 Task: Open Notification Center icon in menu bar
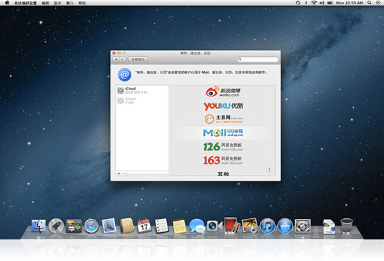[378, 3]
